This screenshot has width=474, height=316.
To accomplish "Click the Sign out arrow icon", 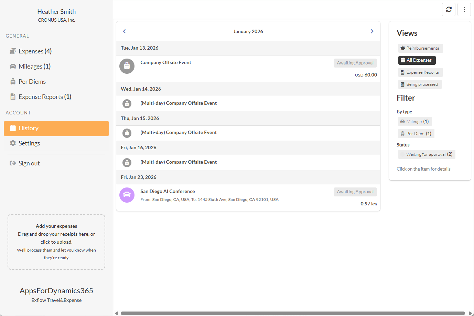I will pyautogui.click(x=13, y=163).
